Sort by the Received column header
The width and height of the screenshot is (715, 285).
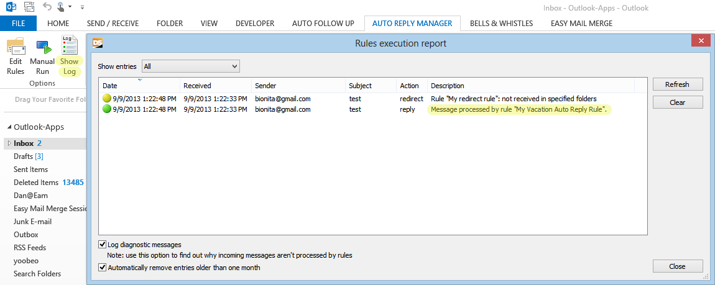(216, 86)
